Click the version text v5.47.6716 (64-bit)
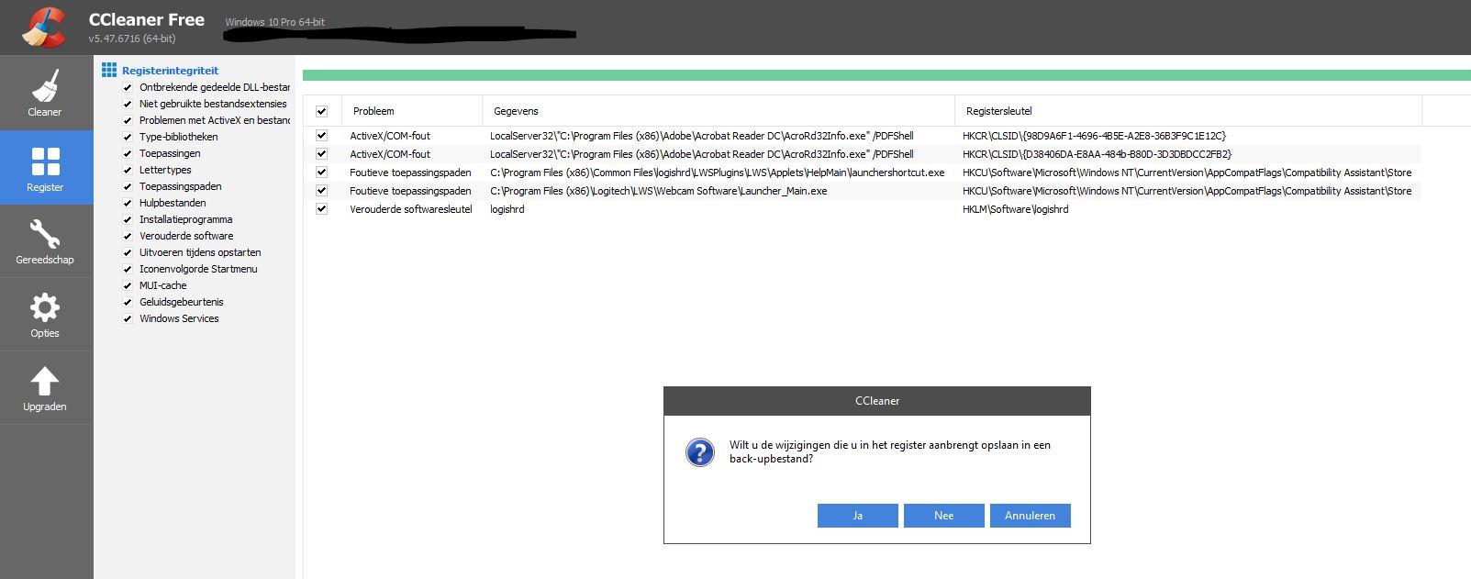This screenshot has width=1471, height=579. [132, 39]
